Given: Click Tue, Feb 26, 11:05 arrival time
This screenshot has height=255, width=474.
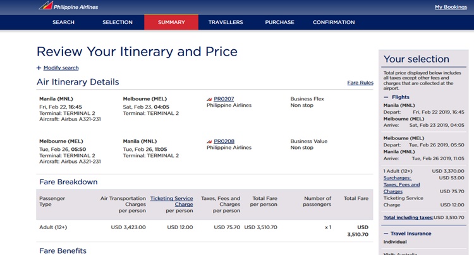Looking at the screenshot, I should click(145, 150).
